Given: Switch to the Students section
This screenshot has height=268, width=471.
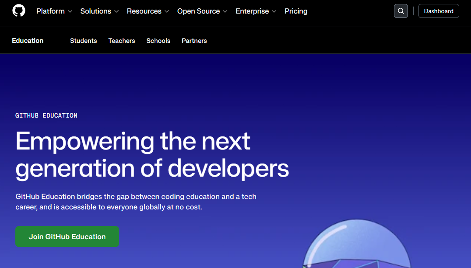Looking at the screenshot, I should pos(84,41).
